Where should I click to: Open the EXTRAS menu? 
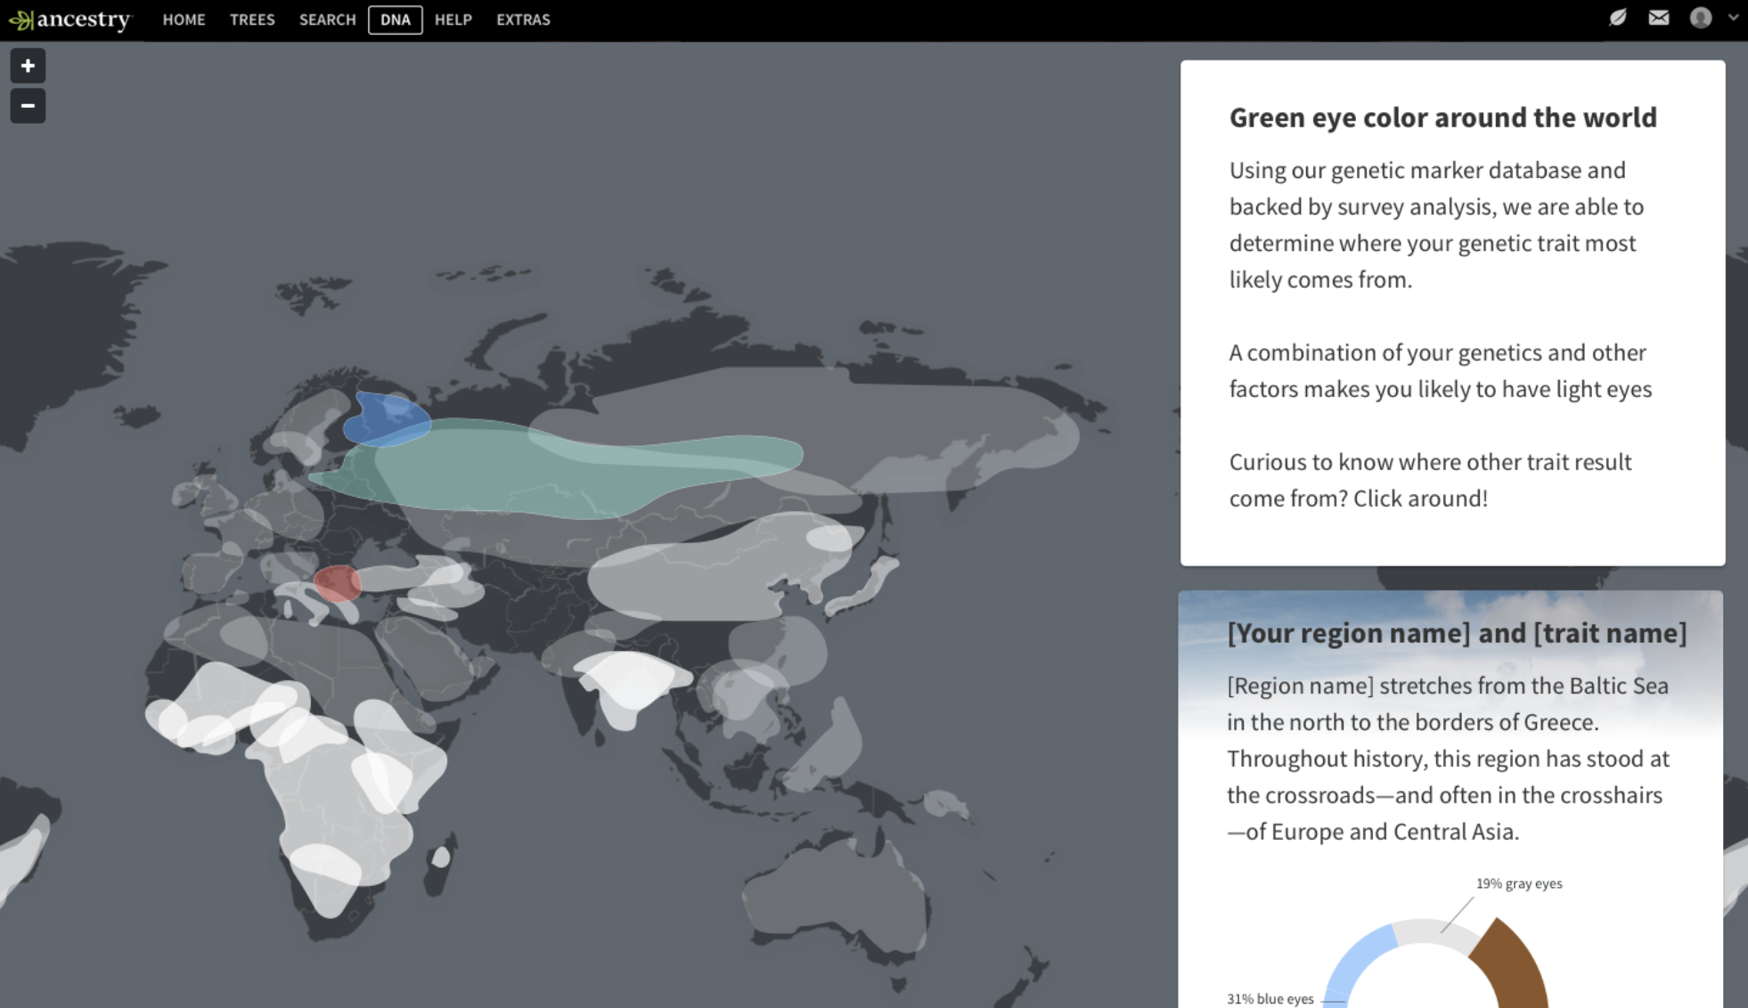click(x=523, y=20)
